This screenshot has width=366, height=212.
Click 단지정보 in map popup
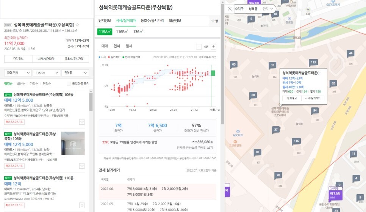(x=292, y=98)
